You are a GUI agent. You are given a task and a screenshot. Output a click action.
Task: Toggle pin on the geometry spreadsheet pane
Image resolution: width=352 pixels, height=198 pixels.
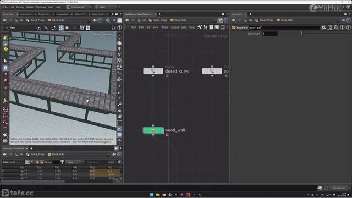tap(114, 155)
